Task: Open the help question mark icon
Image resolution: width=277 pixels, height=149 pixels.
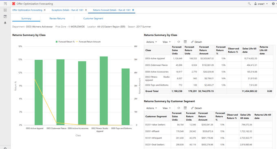Action: click(x=273, y=4)
